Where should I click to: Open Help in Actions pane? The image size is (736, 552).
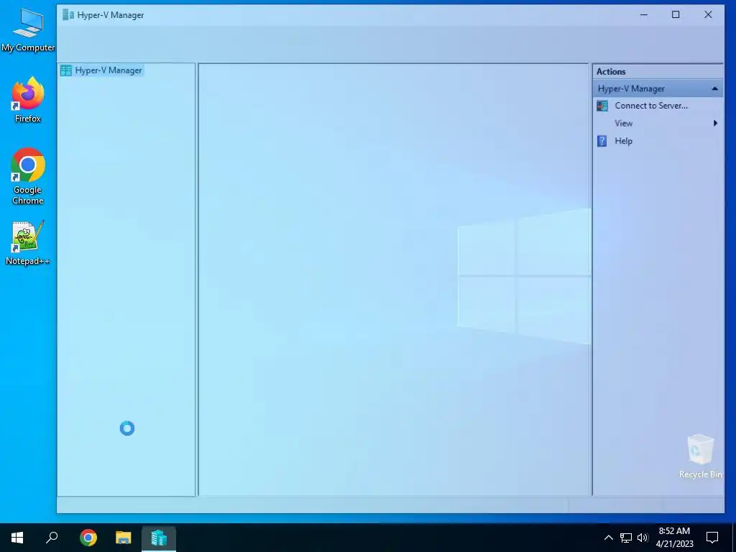[623, 141]
